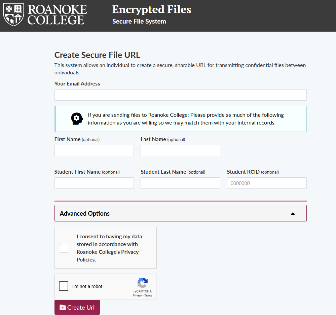The image size is (336, 315).
Task: Click the Secure File System subtitle
Action: point(139,22)
